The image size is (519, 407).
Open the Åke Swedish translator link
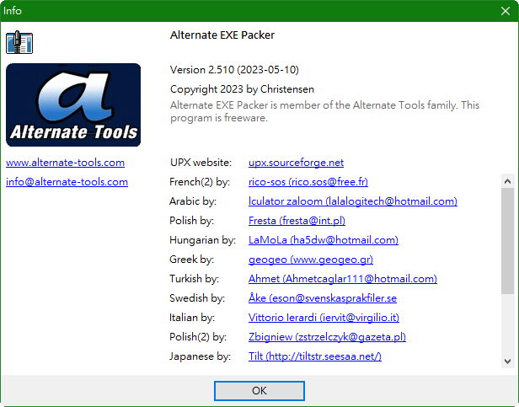[323, 298]
